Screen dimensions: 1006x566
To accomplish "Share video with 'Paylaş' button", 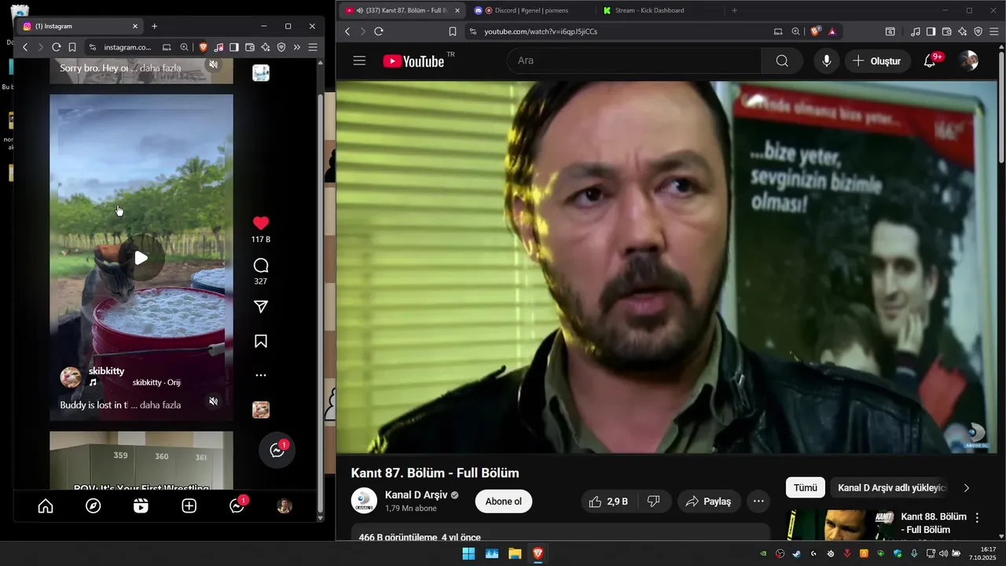I will (708, 502).
